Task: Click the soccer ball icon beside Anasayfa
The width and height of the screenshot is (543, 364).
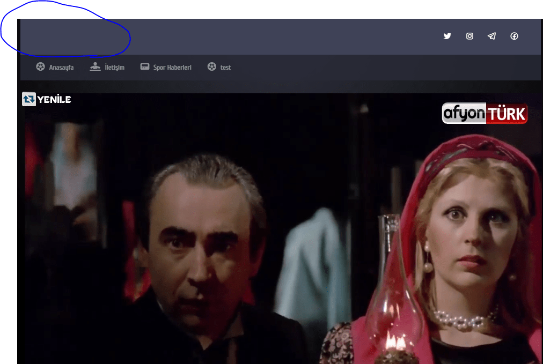Action: 41,66
